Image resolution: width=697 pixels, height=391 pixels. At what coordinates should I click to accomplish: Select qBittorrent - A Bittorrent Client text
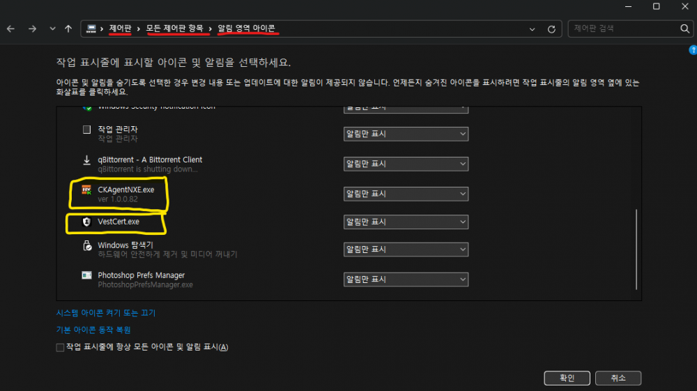coord(150,160)
